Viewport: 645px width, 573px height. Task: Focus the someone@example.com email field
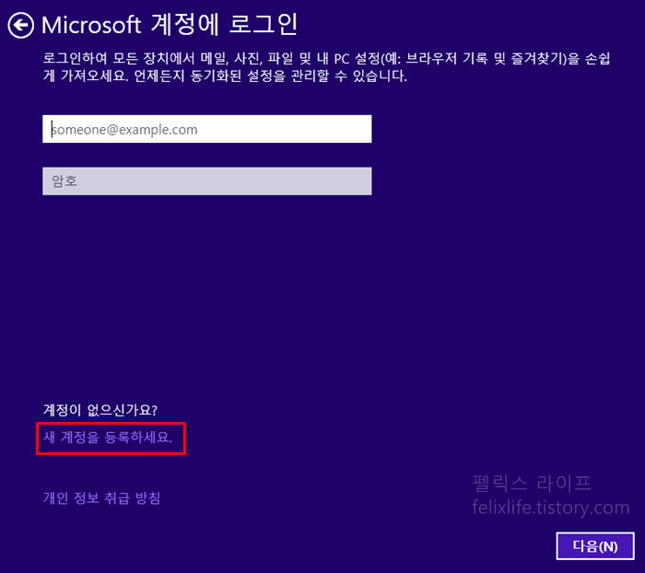tap(207, 129)
